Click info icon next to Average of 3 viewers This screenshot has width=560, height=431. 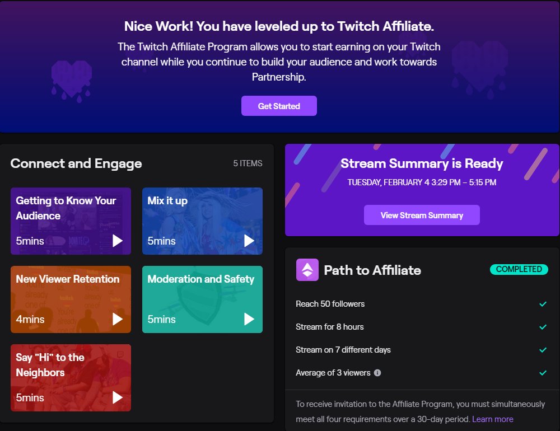point(377,373)
